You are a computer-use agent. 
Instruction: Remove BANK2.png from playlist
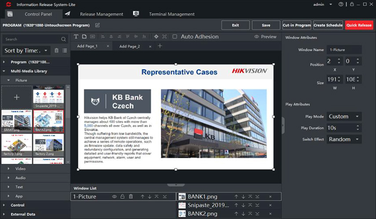[x=270, y=214]
